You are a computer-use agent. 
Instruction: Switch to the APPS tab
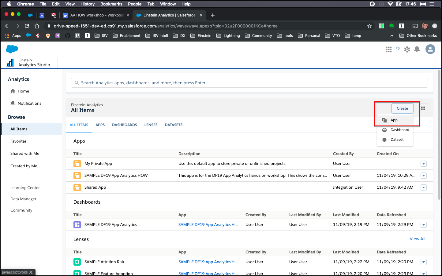click(100, 125)
